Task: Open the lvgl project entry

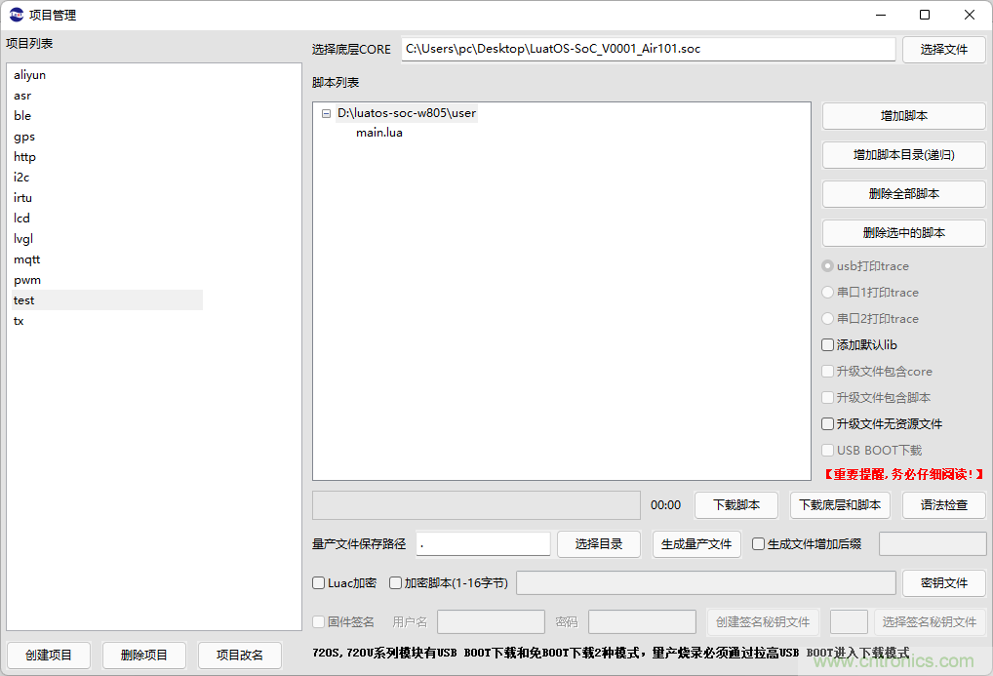Action: (23, 239)
